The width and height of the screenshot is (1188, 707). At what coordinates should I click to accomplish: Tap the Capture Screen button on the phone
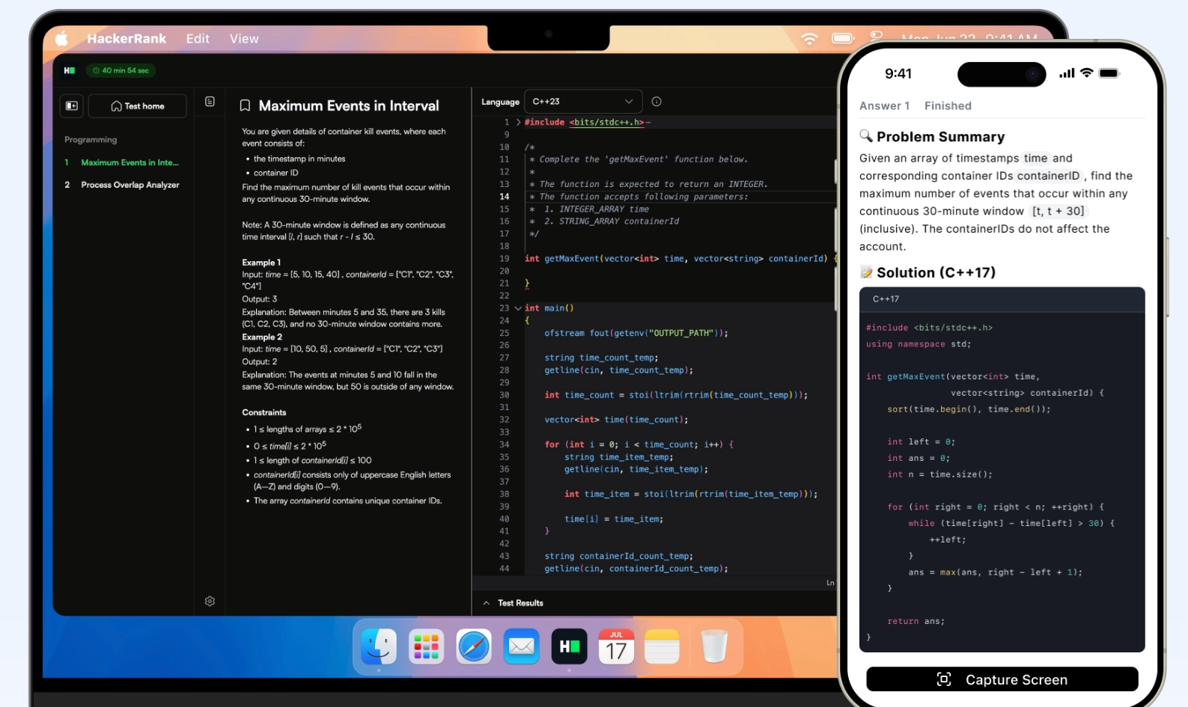pyautogui.click(x=1002, y=679)
